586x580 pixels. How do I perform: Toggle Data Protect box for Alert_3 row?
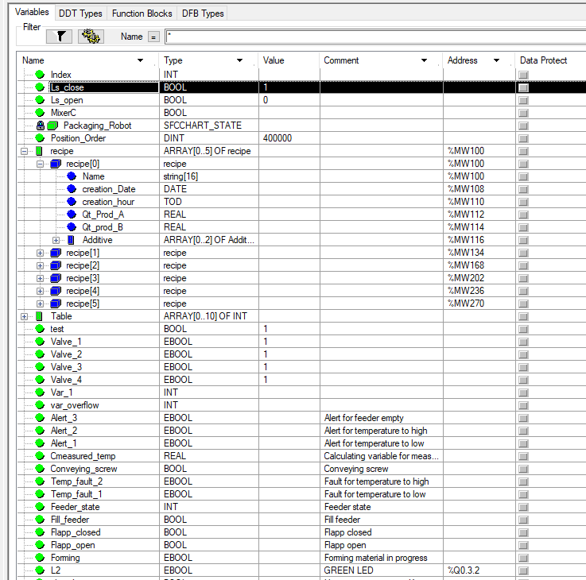tap(523, 418)
